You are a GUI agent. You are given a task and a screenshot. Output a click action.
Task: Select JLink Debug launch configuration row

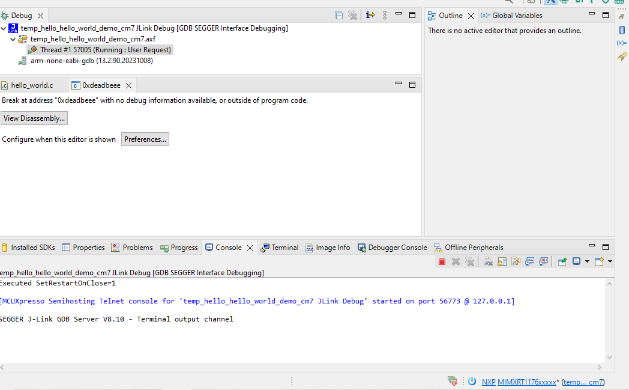click(148, 28)
